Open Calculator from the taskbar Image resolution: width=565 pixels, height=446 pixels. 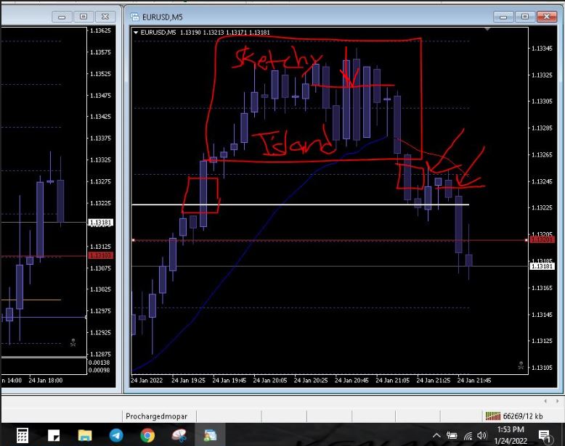[23, 435]
